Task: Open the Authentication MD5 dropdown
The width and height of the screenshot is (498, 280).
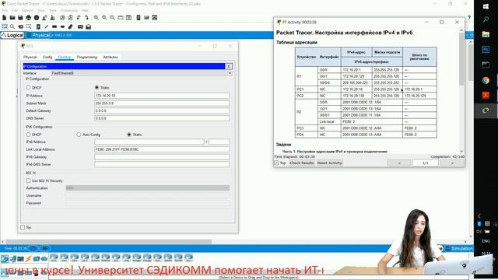Action: pyautogui.click(x=148, y=188)
